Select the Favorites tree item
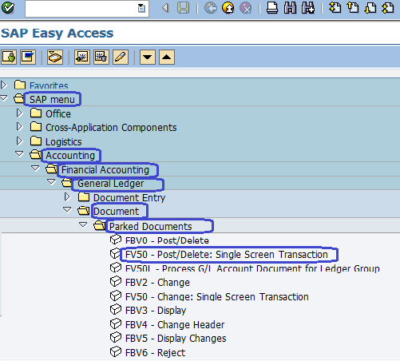This screenshot has height=361, width=400. pos(49,85)
